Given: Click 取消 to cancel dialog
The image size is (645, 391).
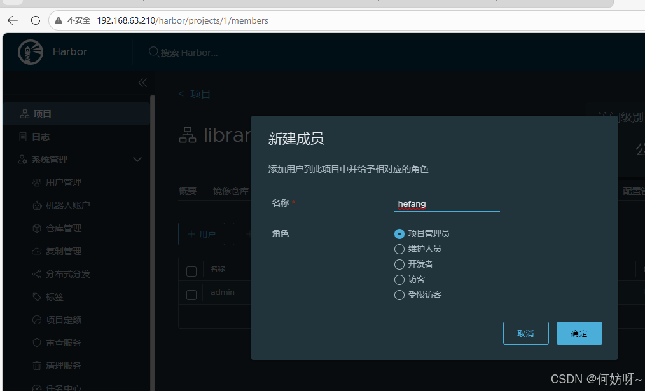Looking at the screenshot, I should pyautogui.click(x=525, y=333).
